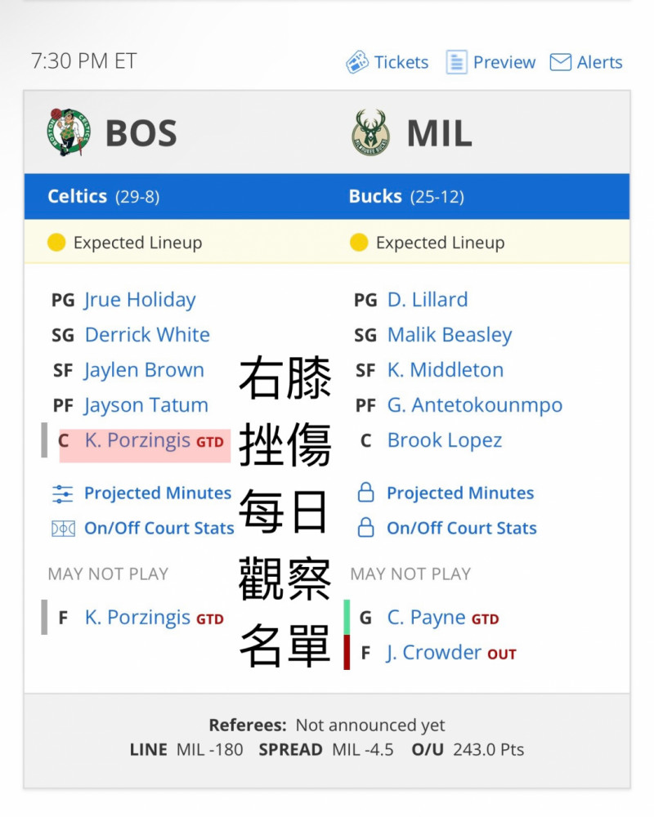Click Celtics Projected Minutes sliders icon
This screenshot has height=817, width=654.
[63, 493]
